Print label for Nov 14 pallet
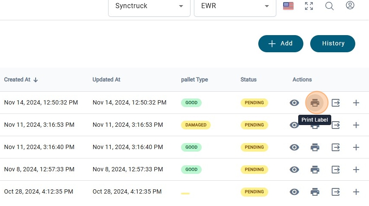This screenshot has height=206, width=369. click(x=315, y=103)
